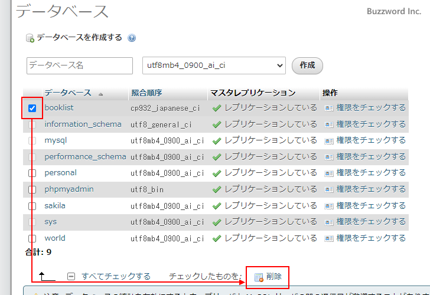This screenshot has width=430, height=295.
Task: Click the create database icon
Action: (x=30, y=38)
